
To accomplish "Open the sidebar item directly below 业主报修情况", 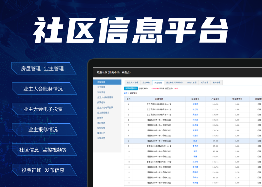I will (x=100, y=118).
